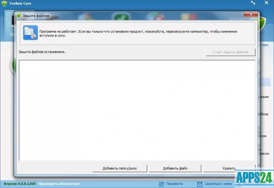This screenshot has width=274, height=188.
Task: Close the Защита файлов dialog
Action: pyautogui.click(x=251, y=14)
